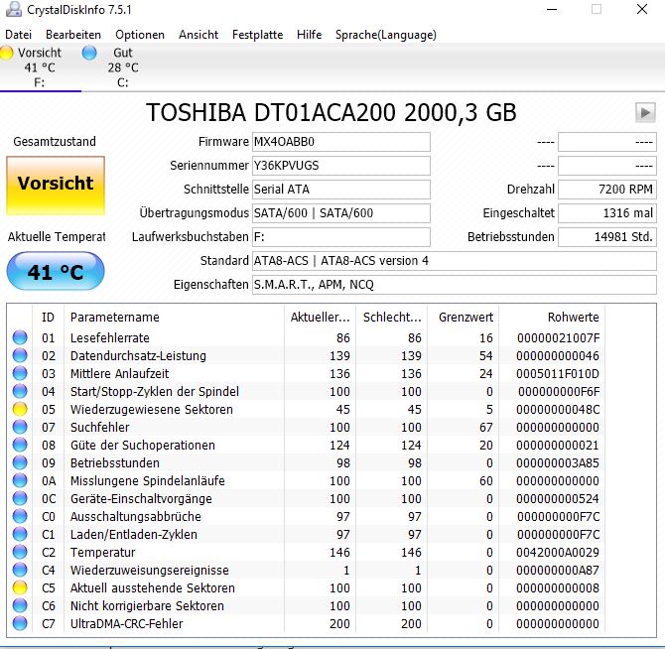Click blue status icon of Lesefehlerrate row
665x649 pixels.
(x=20, y=337)
